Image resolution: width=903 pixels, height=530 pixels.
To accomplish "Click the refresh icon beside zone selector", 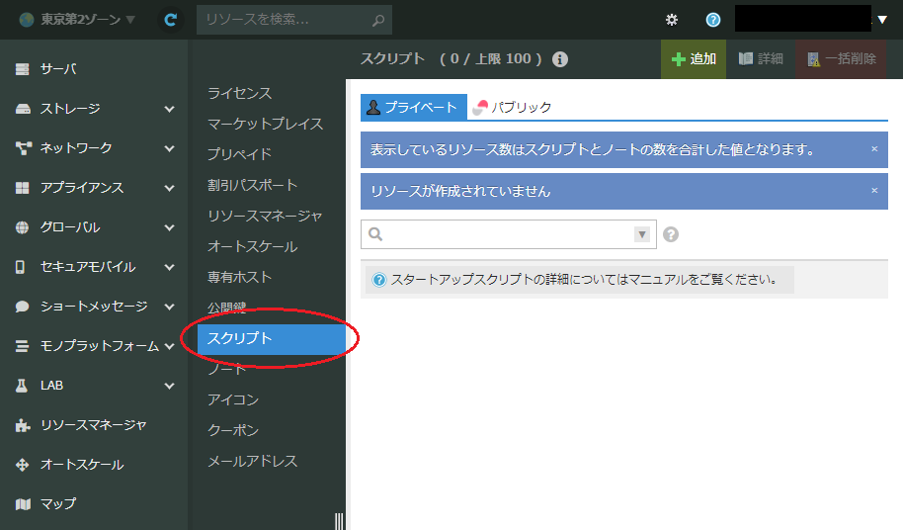I will (x=171, y=20).
